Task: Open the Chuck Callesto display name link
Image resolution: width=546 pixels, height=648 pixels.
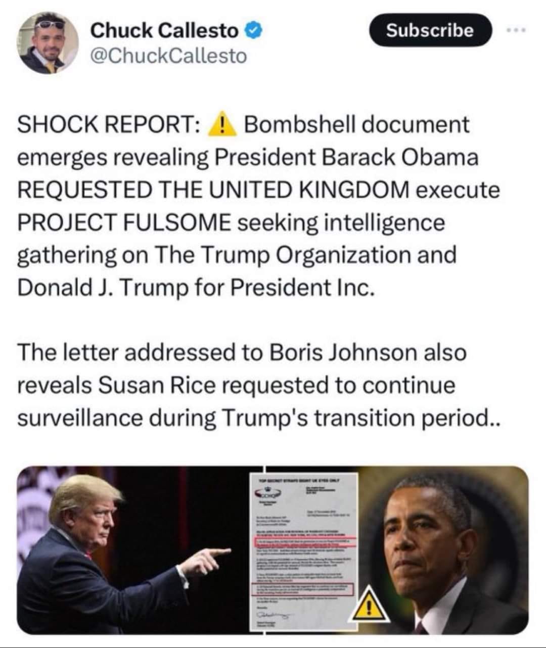Action: point(164,31)
